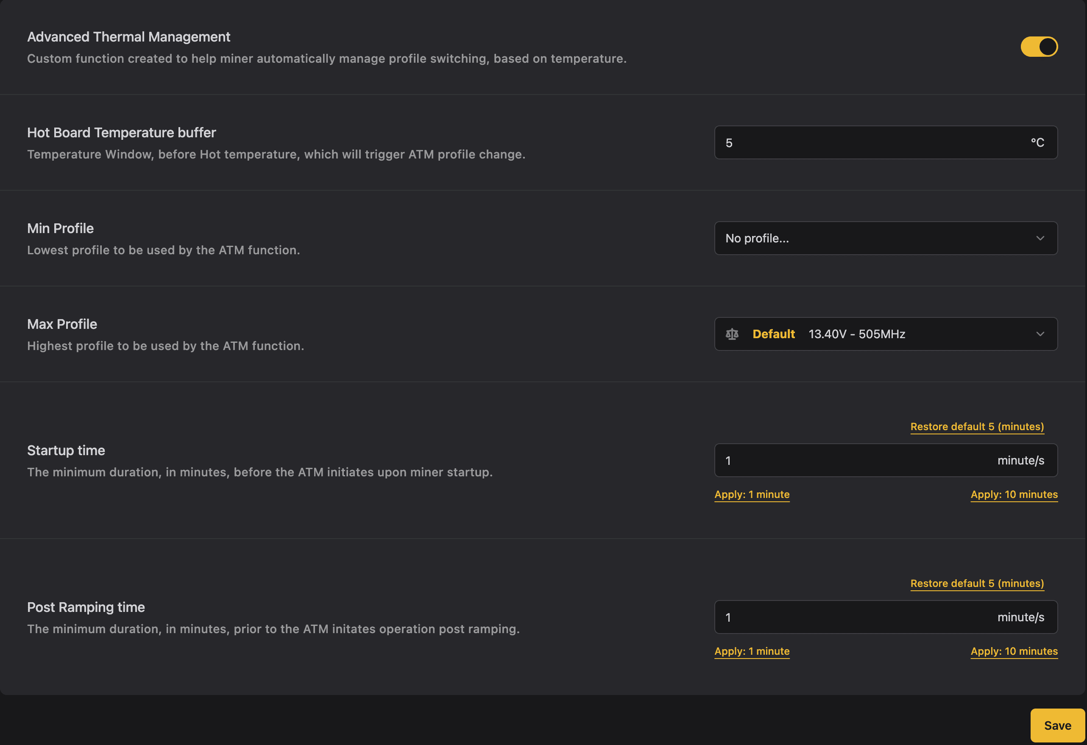Apply 10 minutes to Post Ramping time
The width and height of the screenshot is (1087, 745).
(1014, 651)
